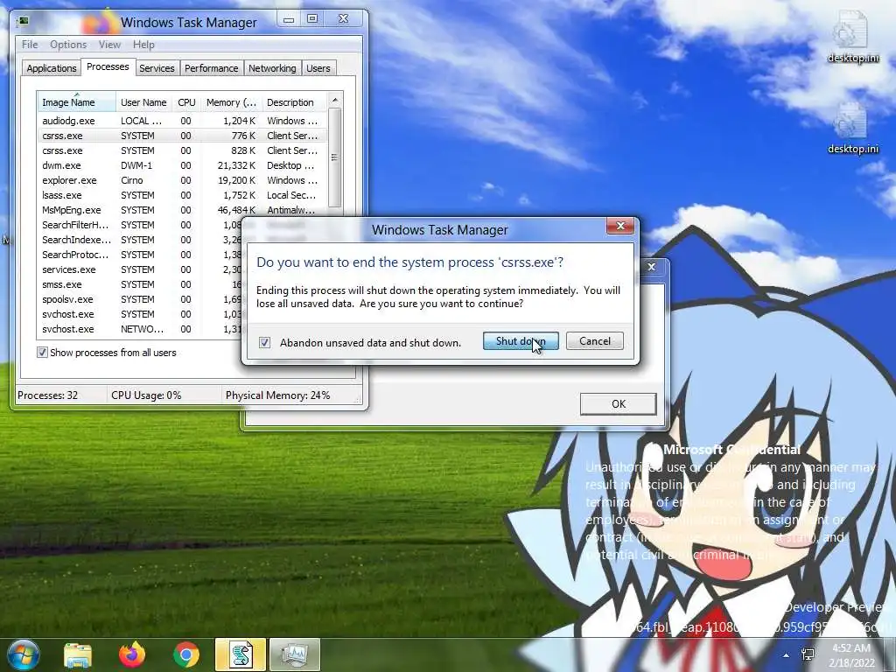Select the smss.exe process row
Viewport: 896px width, 672px height.
coord(139,284)
